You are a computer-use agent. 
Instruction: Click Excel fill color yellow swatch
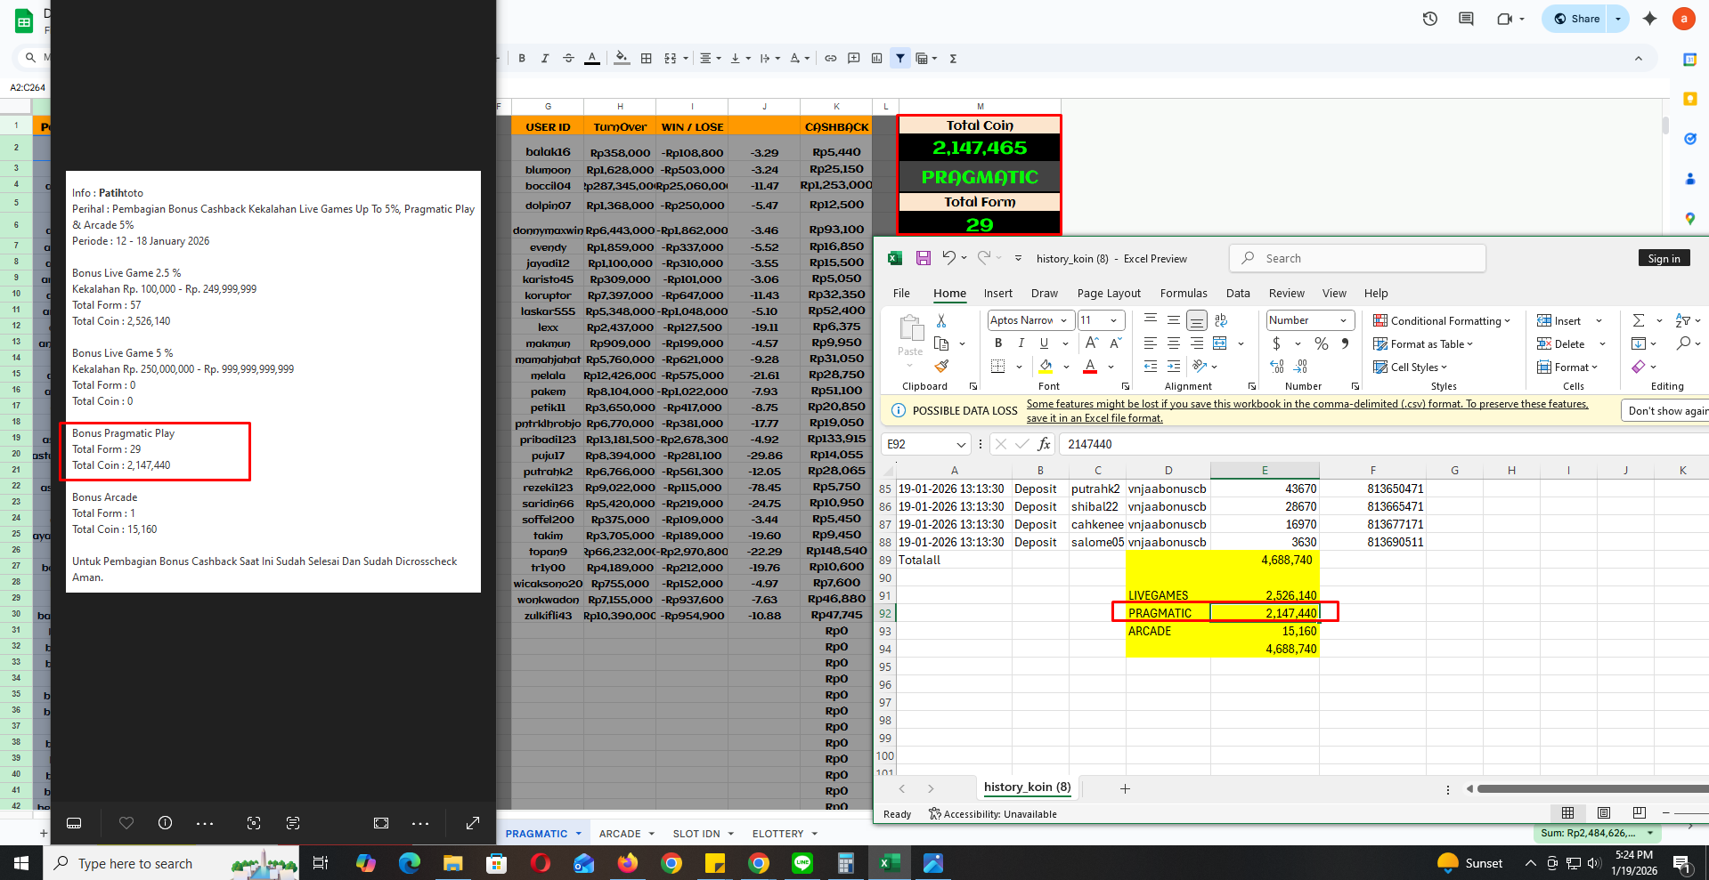1046,367
